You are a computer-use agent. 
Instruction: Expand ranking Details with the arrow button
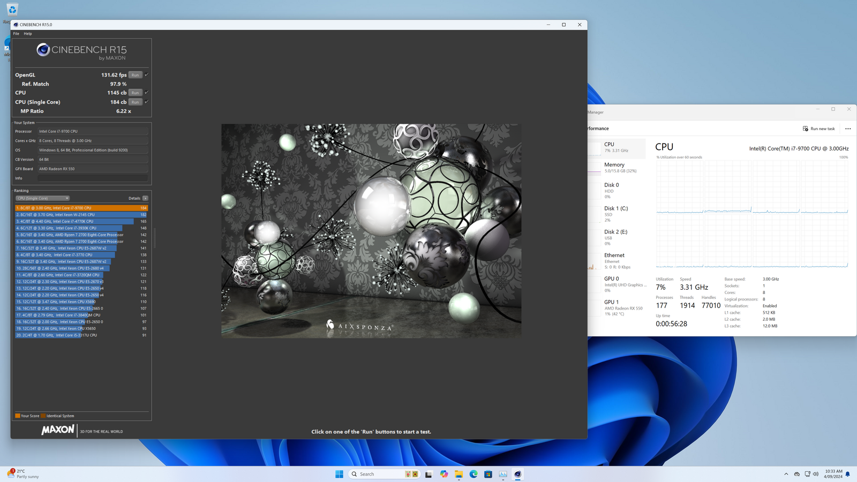pos(145,198)
